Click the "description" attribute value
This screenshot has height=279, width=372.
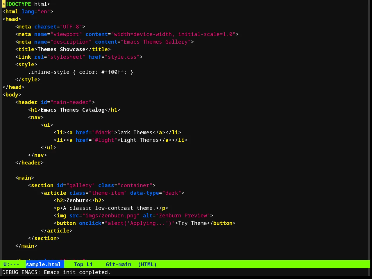[x=71, y=42]
